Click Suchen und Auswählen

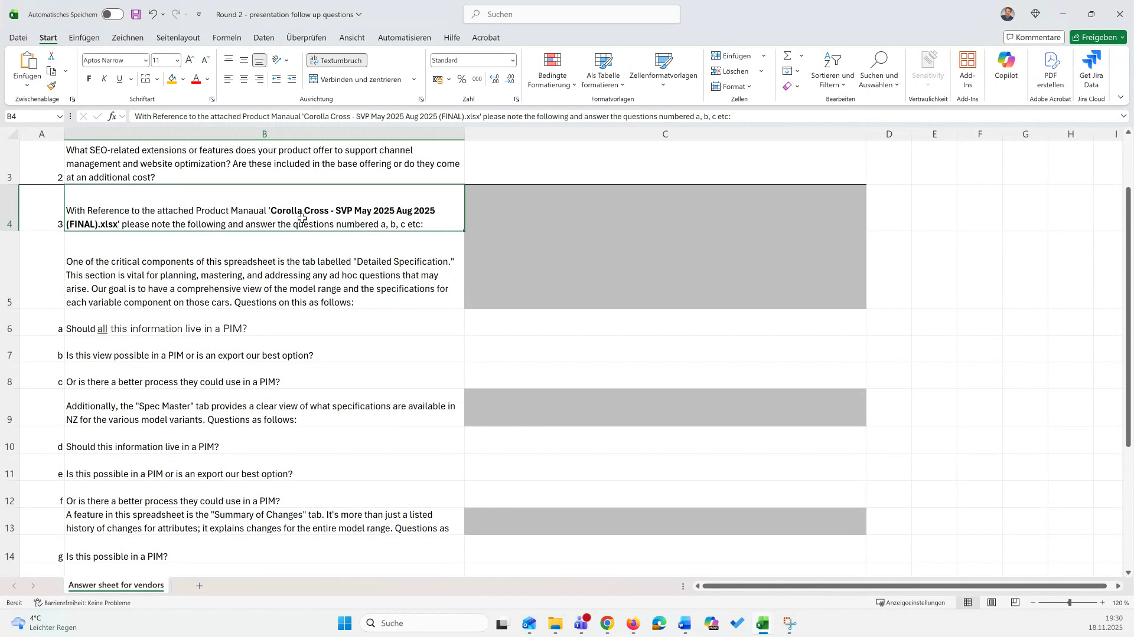click(x=879, y=69)
